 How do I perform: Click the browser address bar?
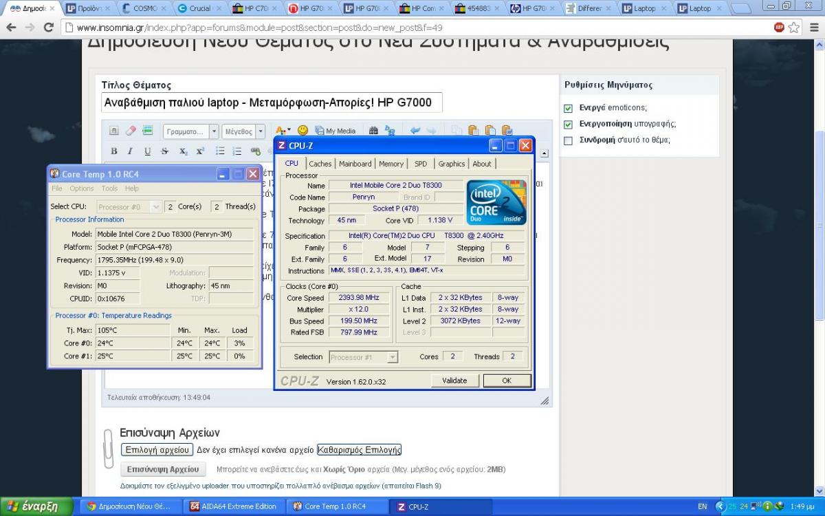[419, 28]
